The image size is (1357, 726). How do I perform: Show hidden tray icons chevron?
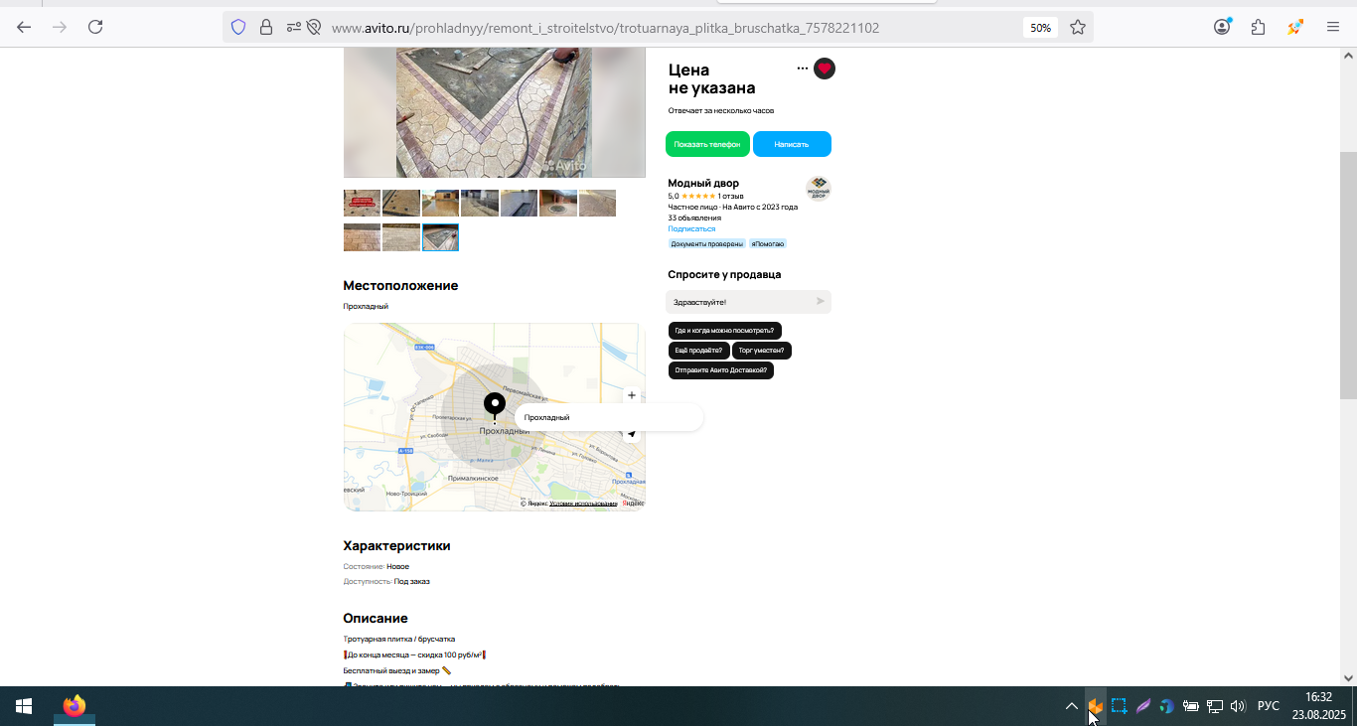1072,706
